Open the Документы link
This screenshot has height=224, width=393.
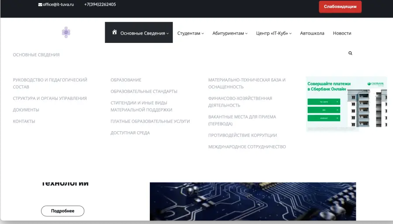pos(26,110)
